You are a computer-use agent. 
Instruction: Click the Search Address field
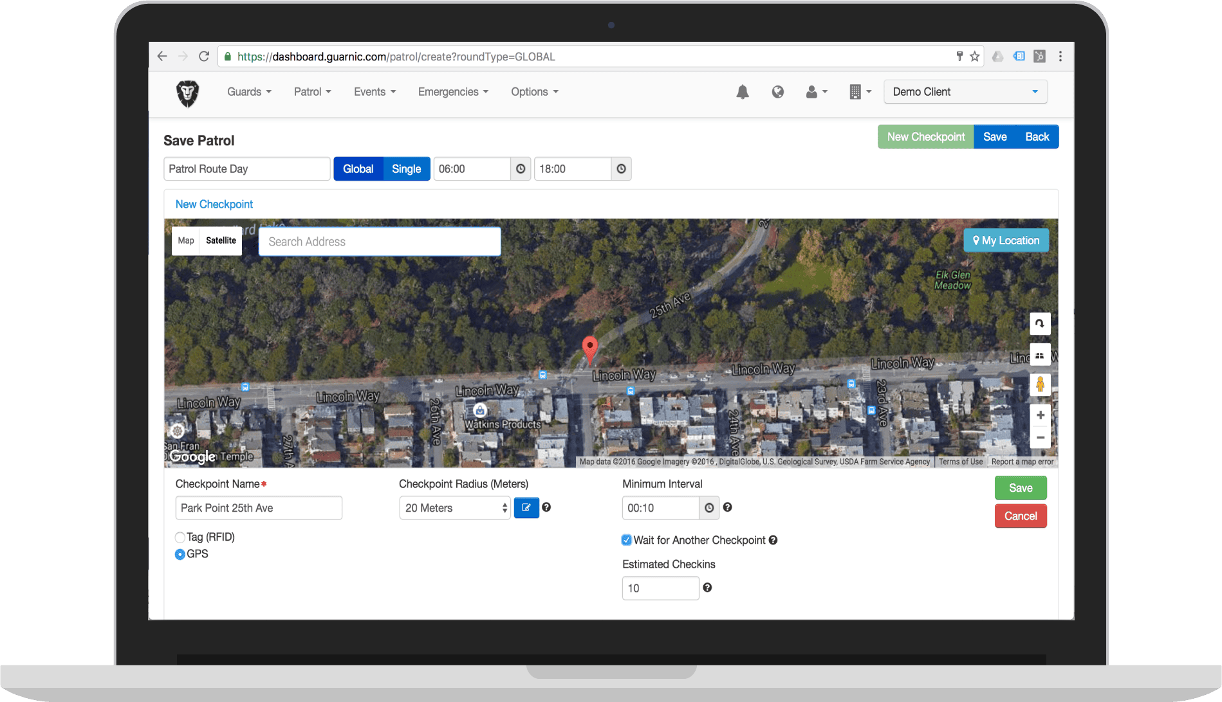click(x=380, y=242)
